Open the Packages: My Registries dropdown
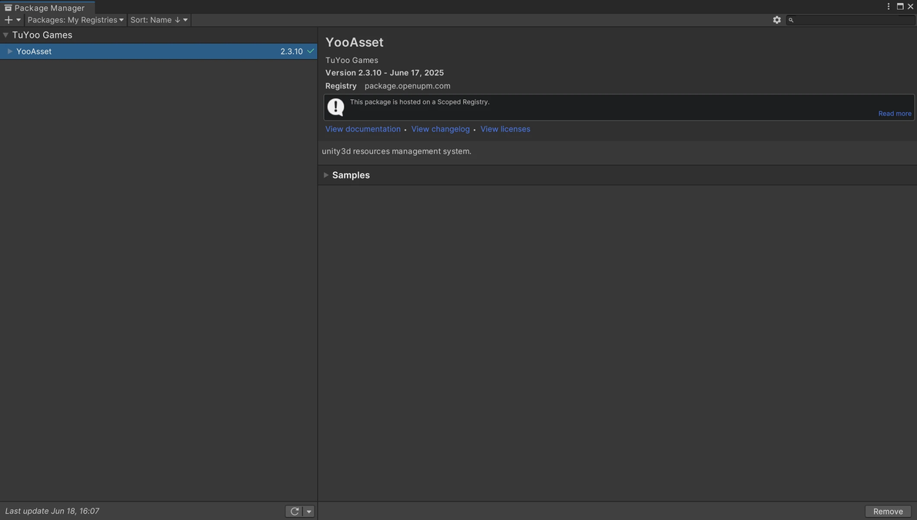Viewport: 917px width, 520px height. coord(75,20)
